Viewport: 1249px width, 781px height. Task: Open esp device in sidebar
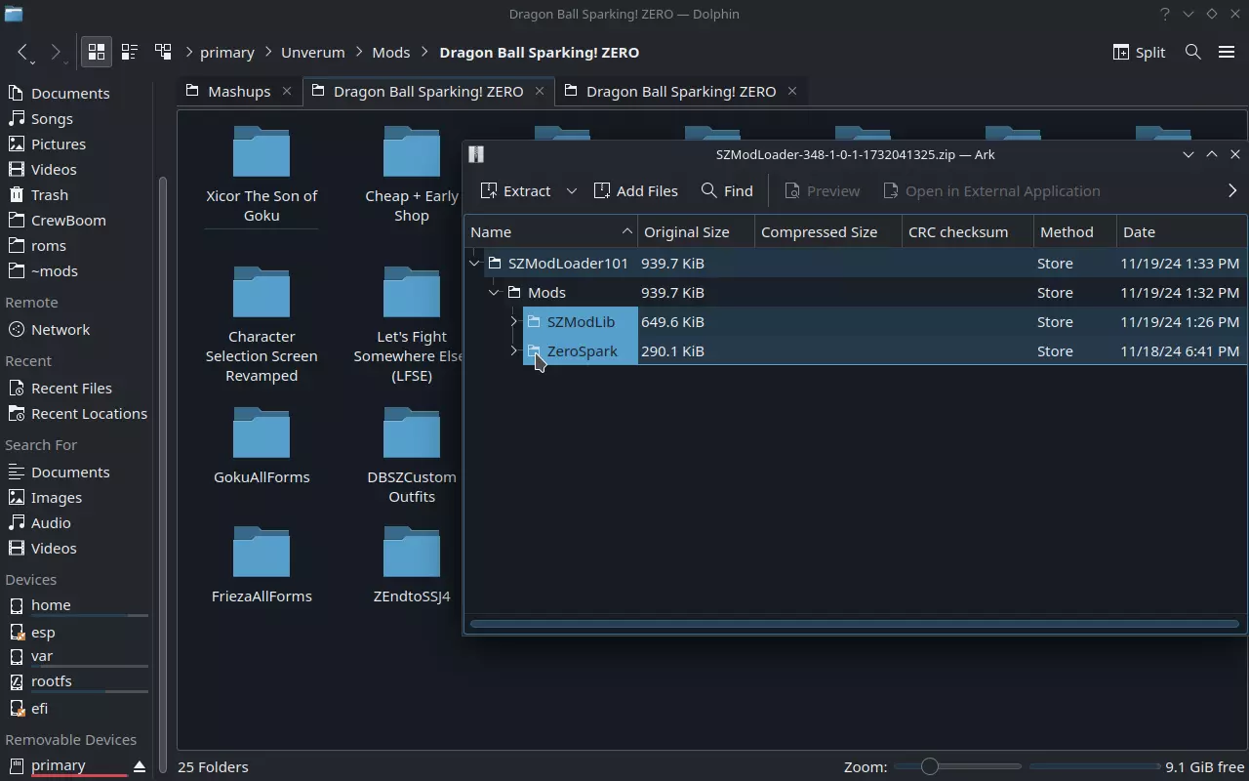[43, 633]
